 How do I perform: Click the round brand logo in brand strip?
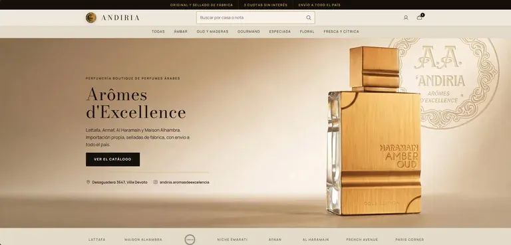click(x=190, y=240)
